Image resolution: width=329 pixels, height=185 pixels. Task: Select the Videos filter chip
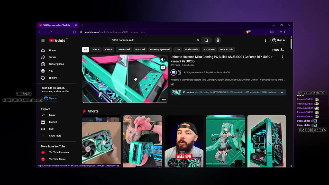(108, 50)
